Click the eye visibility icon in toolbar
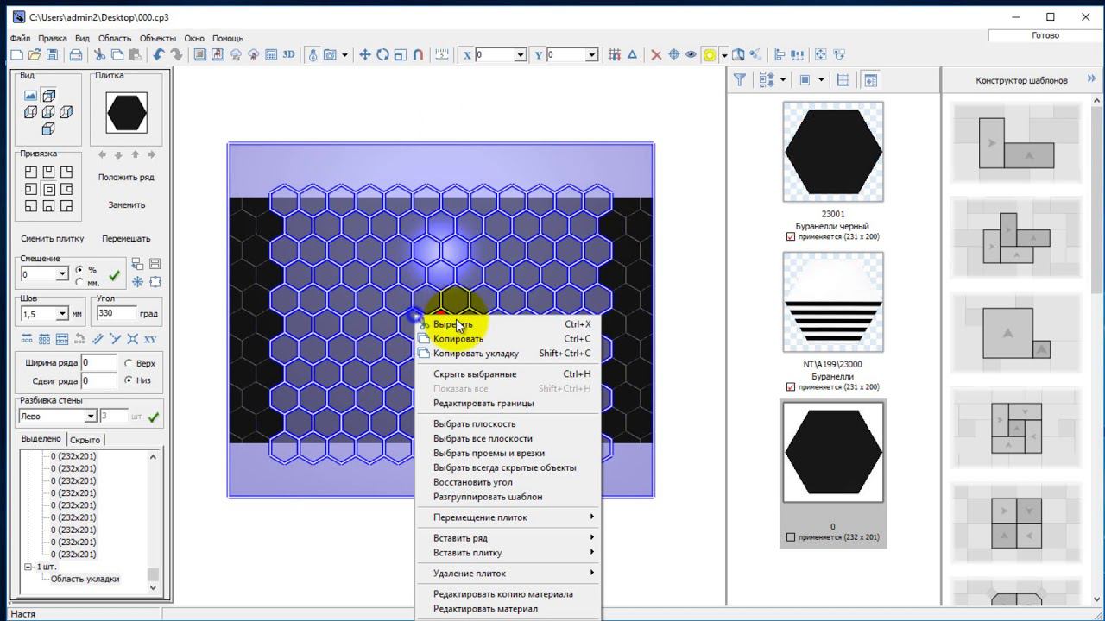This screenshot has width=1105, height=621. click(691, 54)
